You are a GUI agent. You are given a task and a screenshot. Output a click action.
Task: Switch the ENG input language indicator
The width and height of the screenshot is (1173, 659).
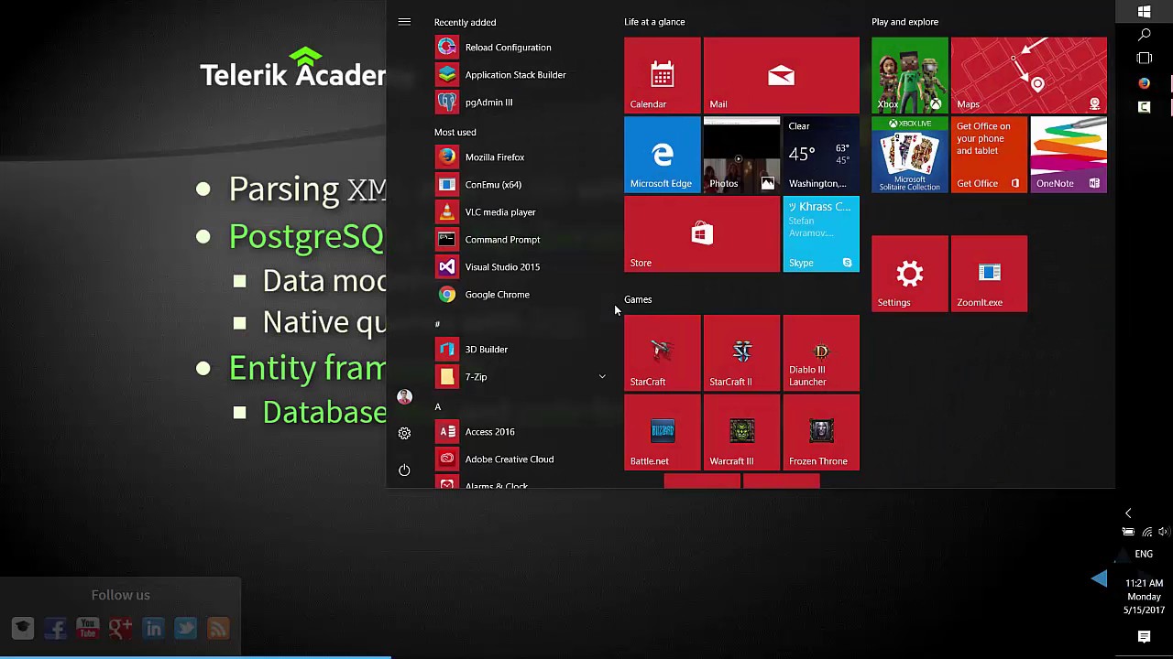[1144, 554]
